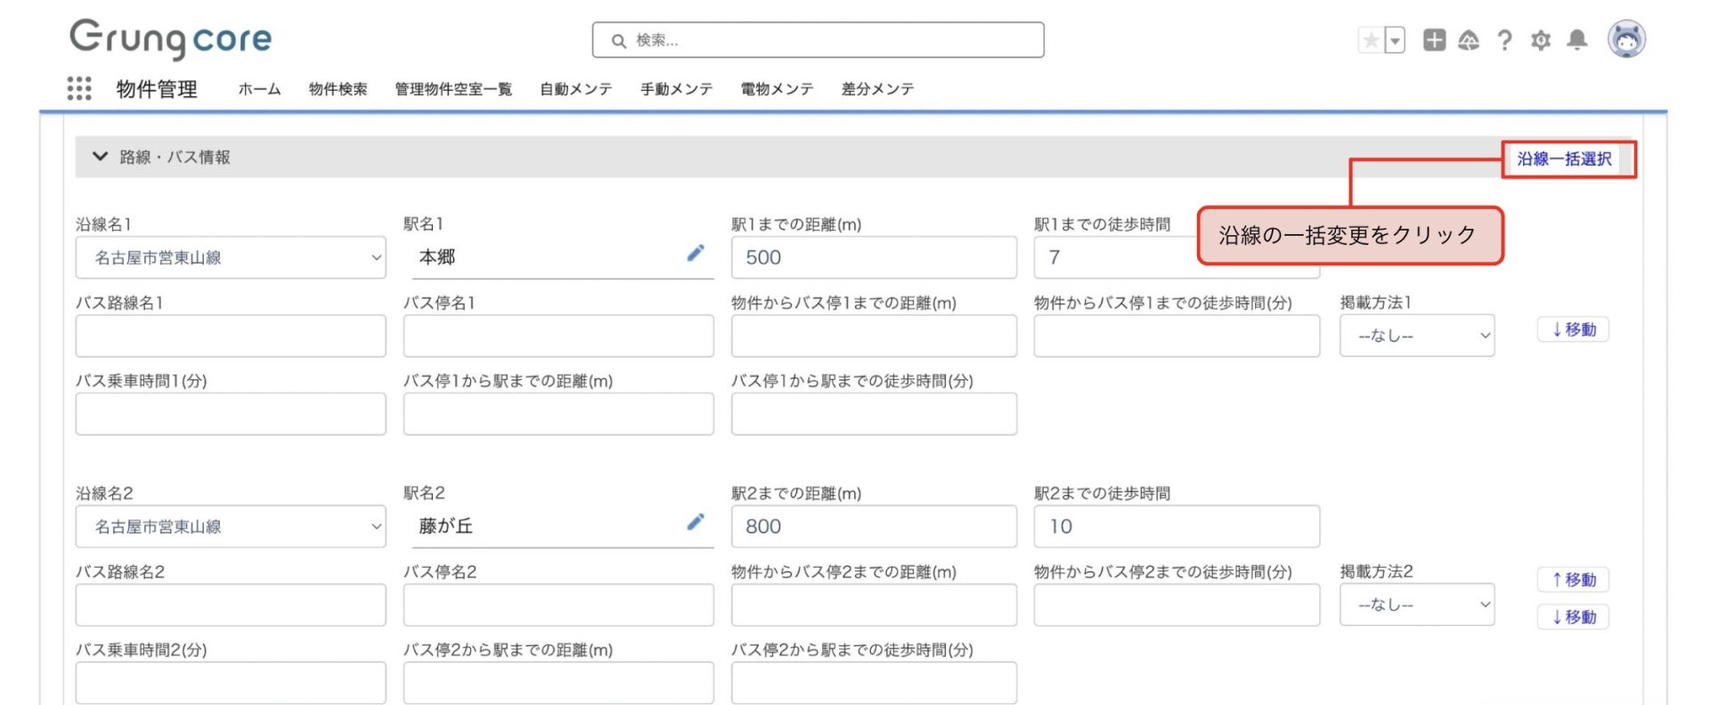Expand the 沿線名2 dropdown
The image size is (1710, 705).
point(231,526)
